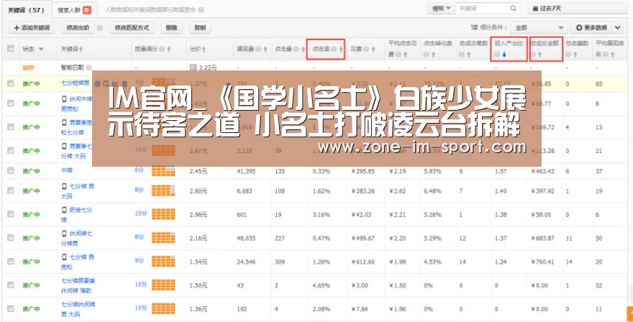633x322 pixels.
Task: Tick the checkbox for 肥佬七分裤 row
Action: (x=11, y=214)
